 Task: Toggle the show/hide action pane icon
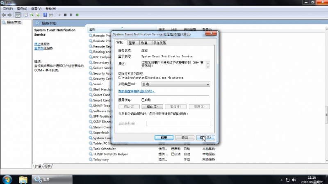click(x=51, y=15)
